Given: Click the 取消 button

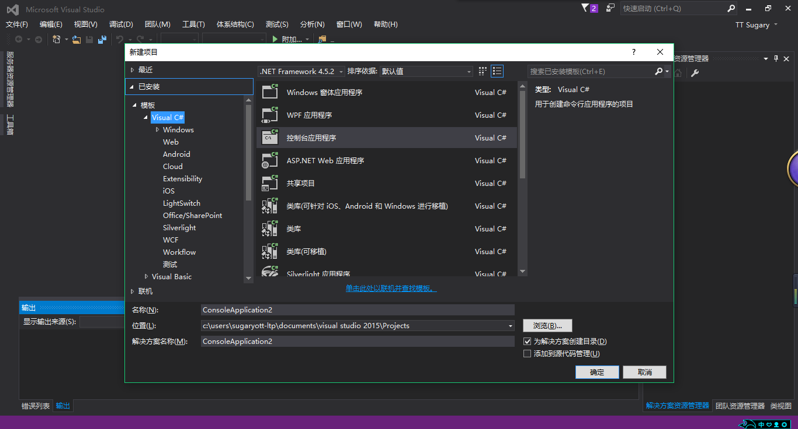Looking at the screenshot, I should tap(644, 372).
